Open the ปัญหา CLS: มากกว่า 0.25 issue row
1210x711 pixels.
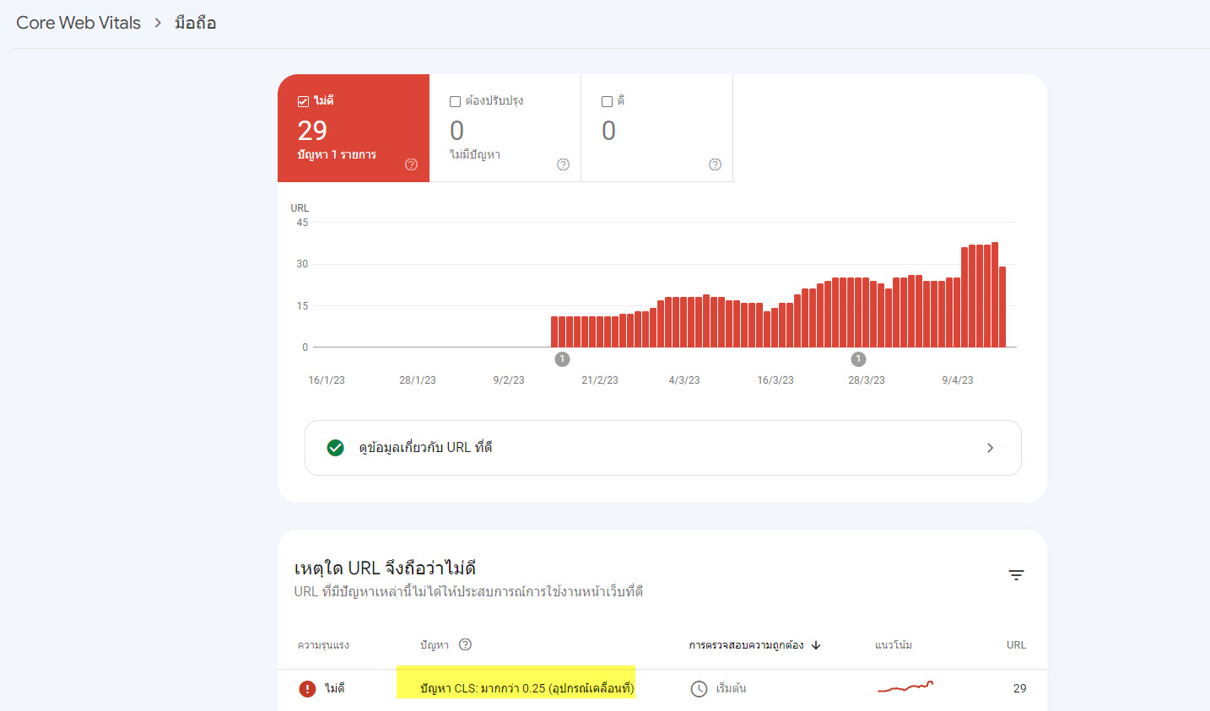click(x=662, y=689)
